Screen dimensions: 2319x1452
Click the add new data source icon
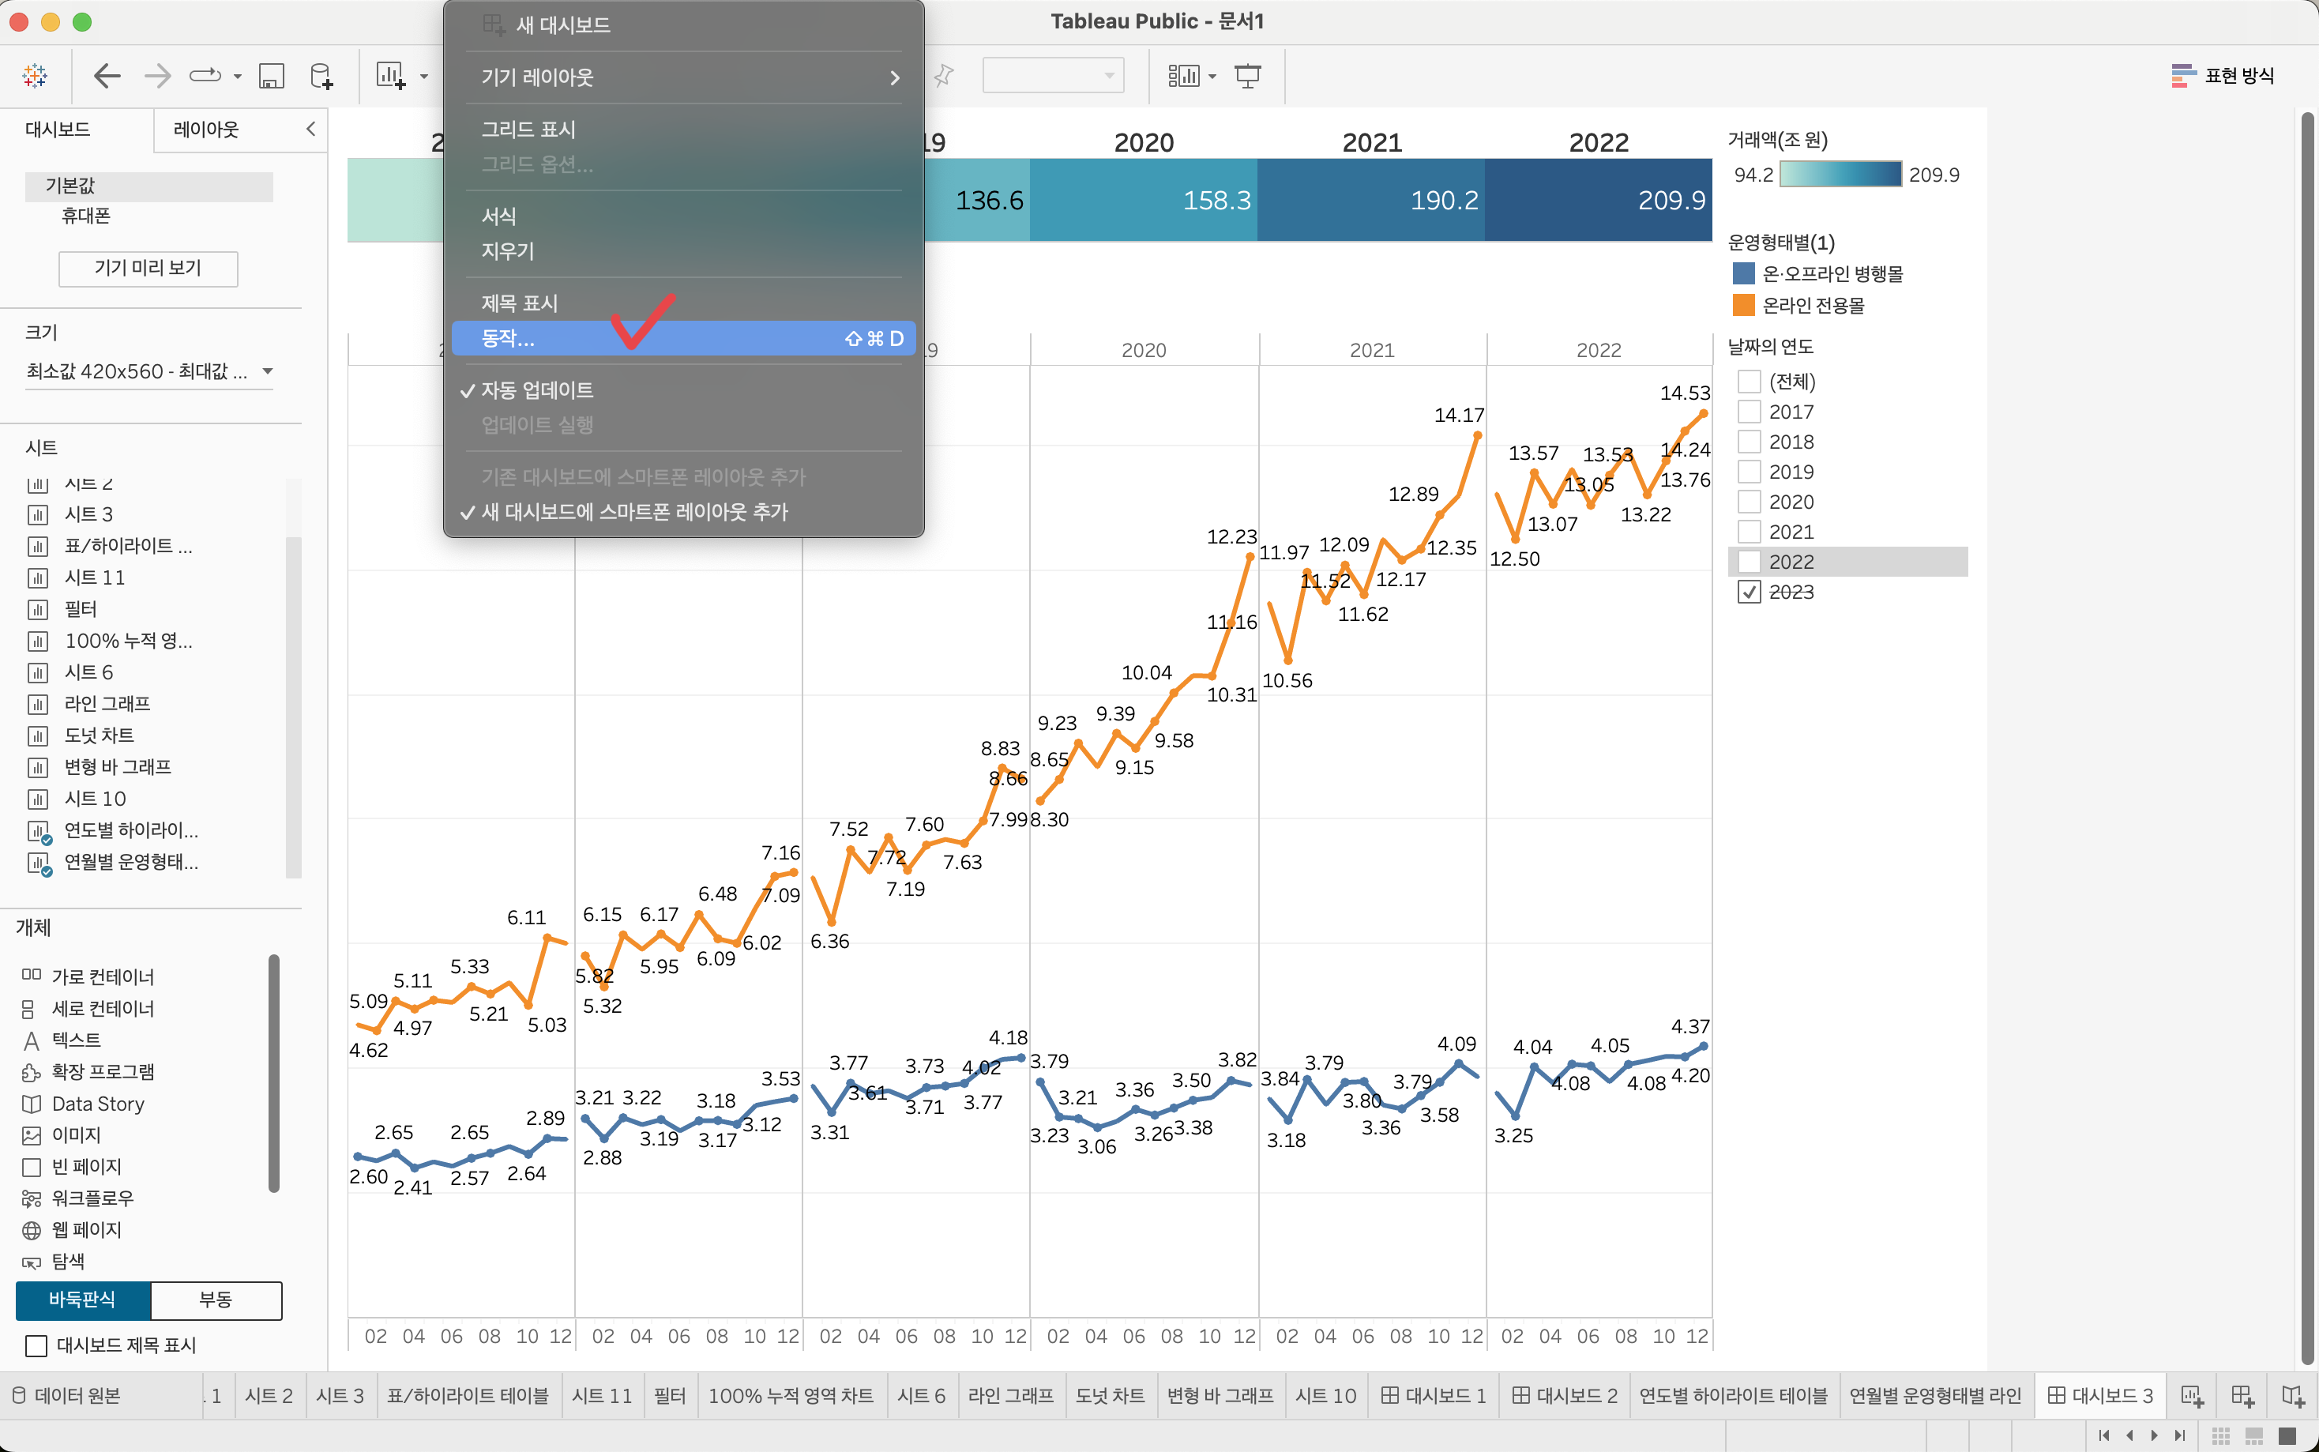coord(321,75)
